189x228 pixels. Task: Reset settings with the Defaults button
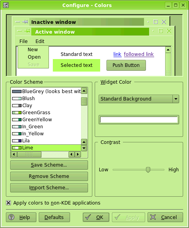coord(54,217)
